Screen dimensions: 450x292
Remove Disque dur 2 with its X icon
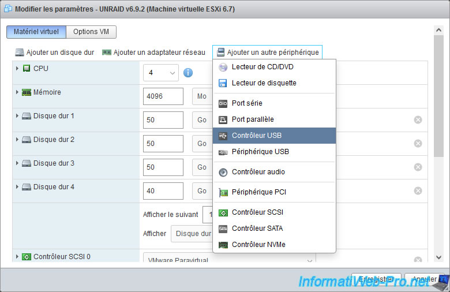[x=418, y=143]
